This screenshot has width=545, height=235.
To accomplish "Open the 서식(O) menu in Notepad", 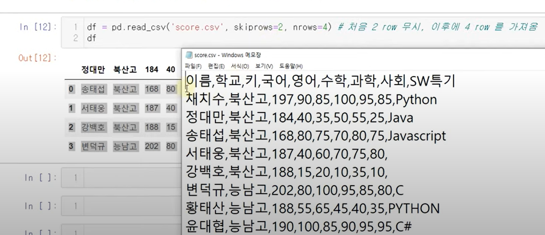I will tap(240, 66).
